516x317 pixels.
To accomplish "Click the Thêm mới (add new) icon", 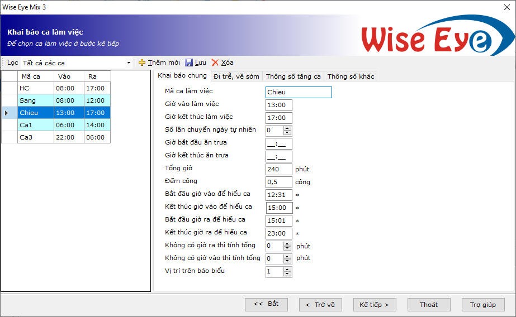I will pyautogui.click(x=142, y=63).
